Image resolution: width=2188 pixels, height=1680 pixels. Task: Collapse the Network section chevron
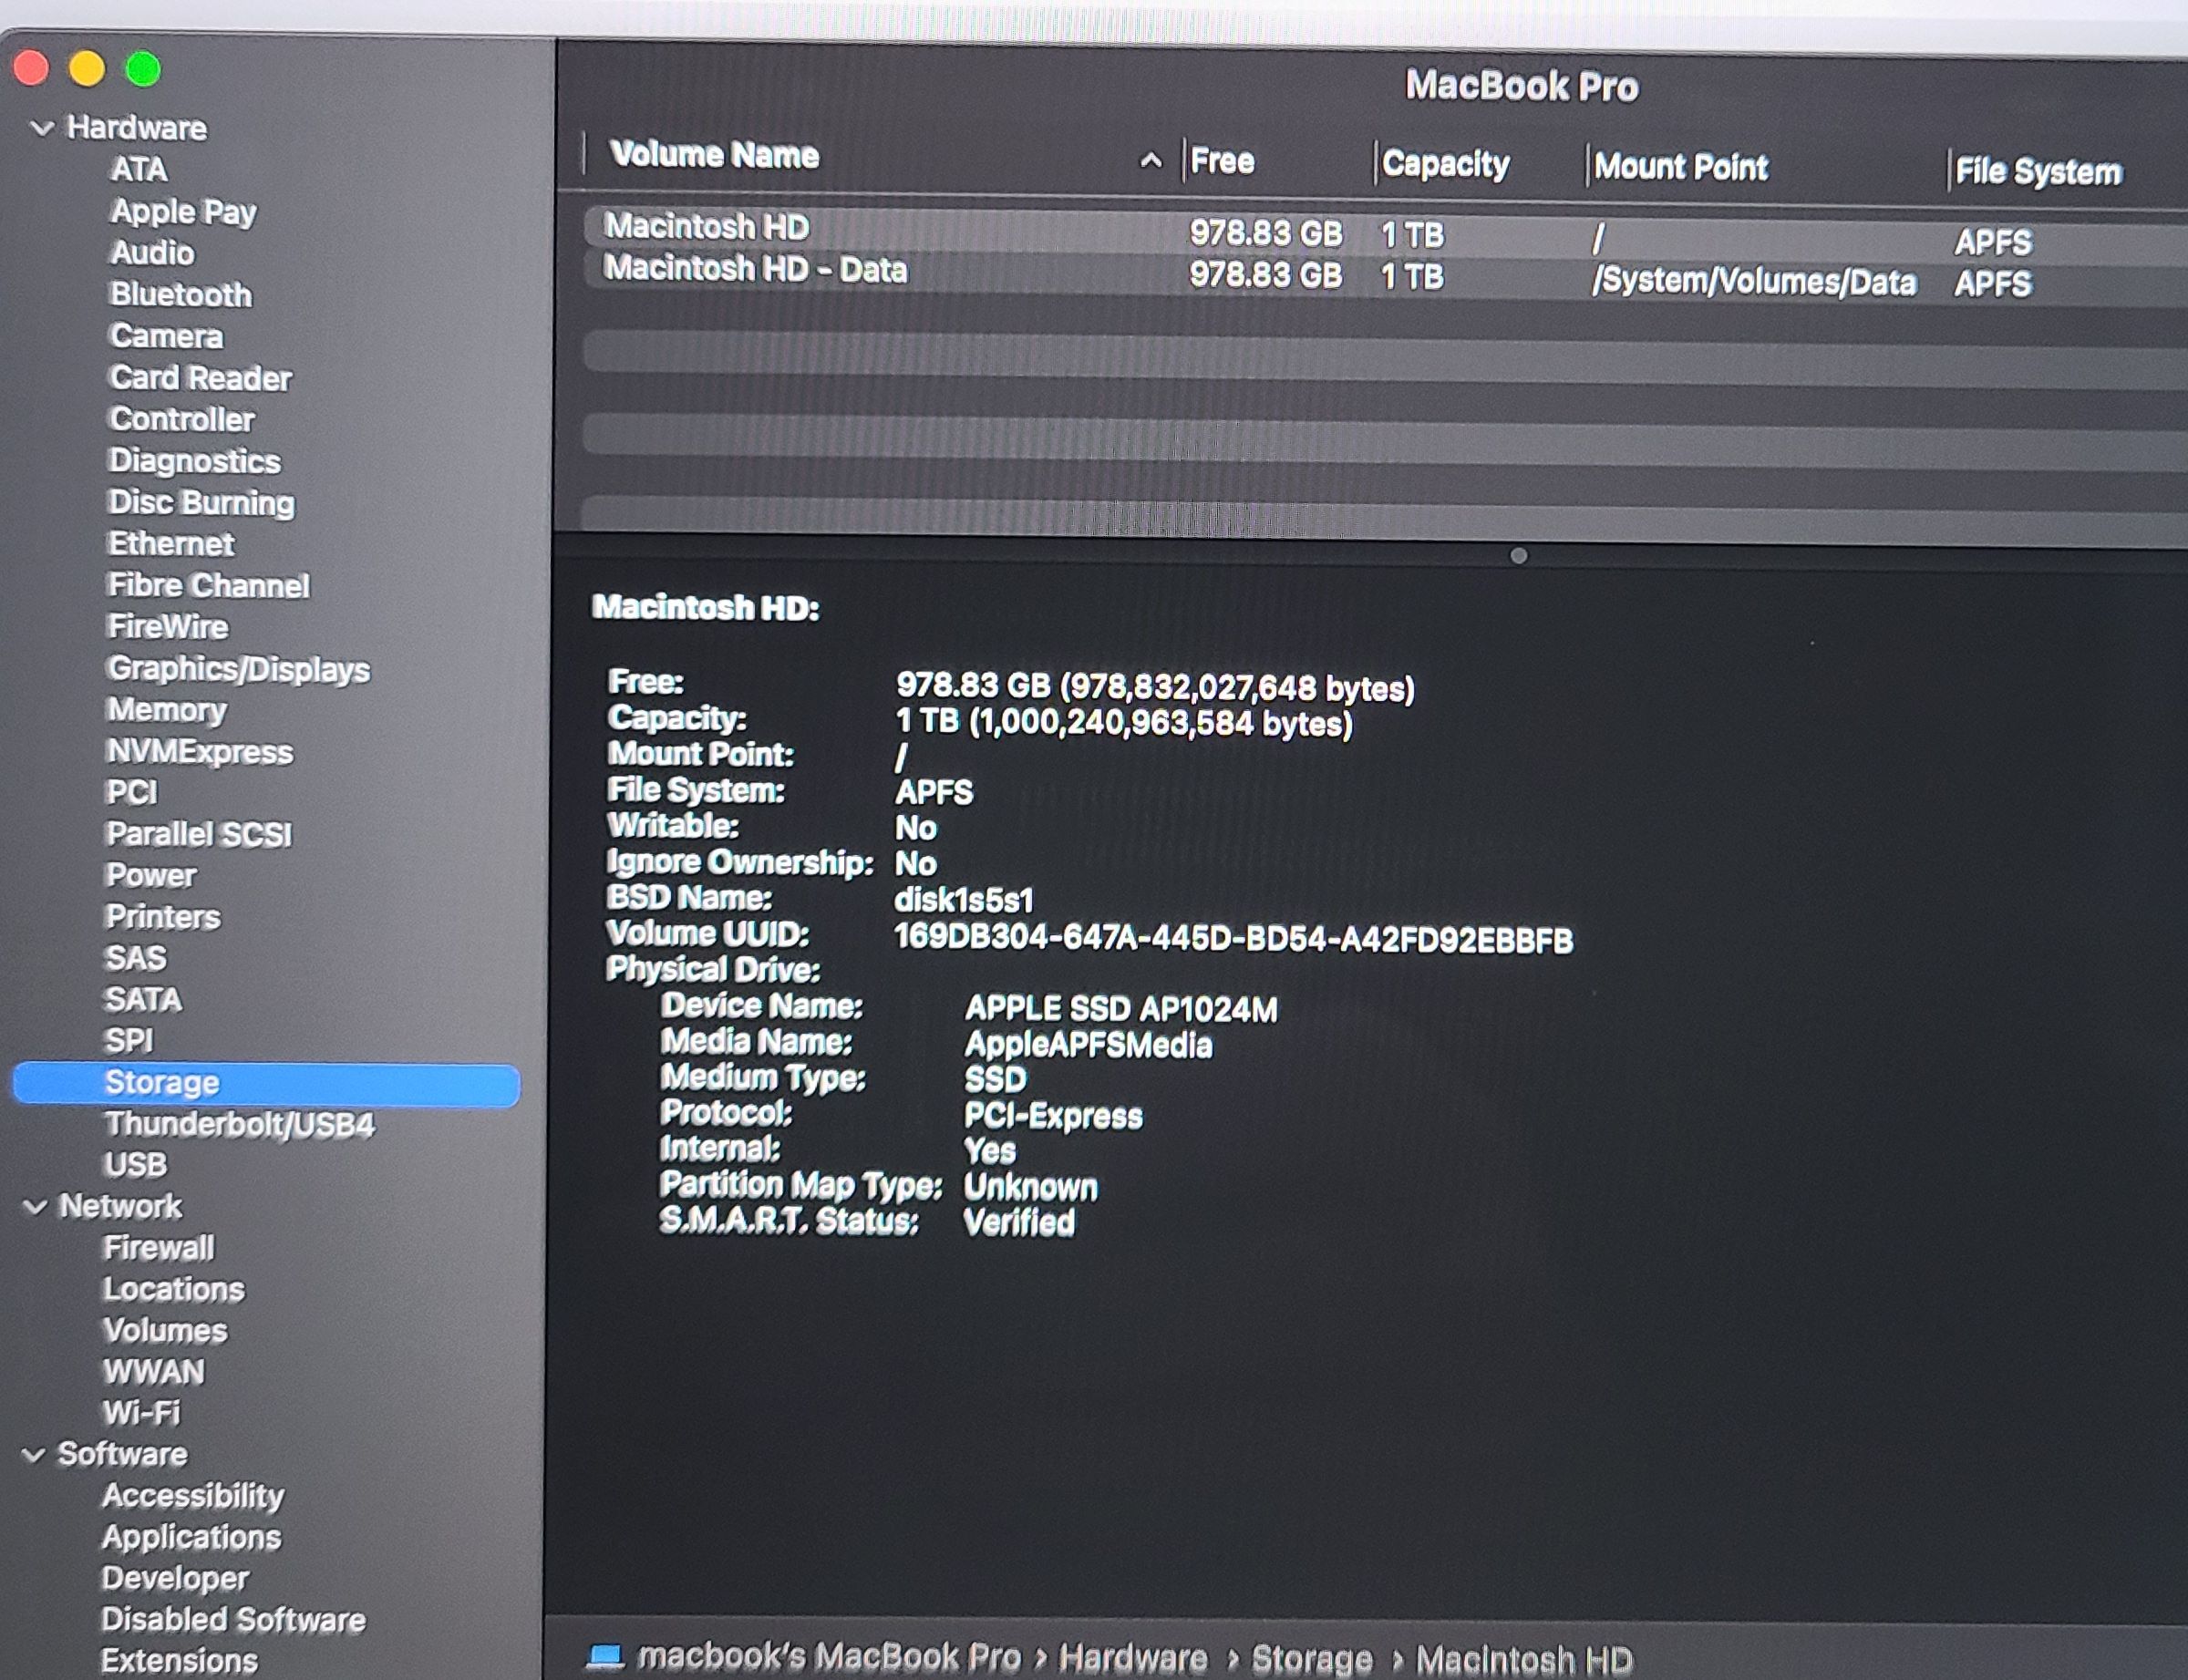point(35,1207)
